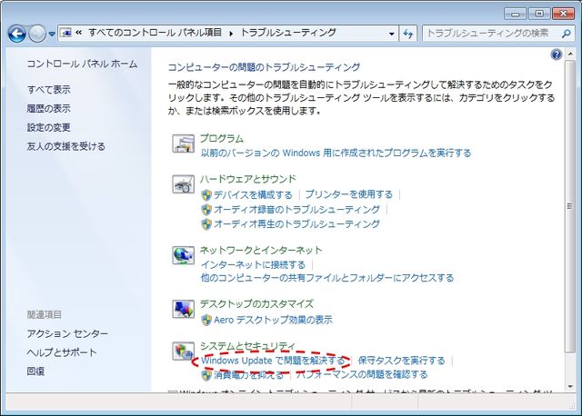Click shield icon beside オーディオ再生
This screenshot has width=582, height=416.
(x=206, y=224)
